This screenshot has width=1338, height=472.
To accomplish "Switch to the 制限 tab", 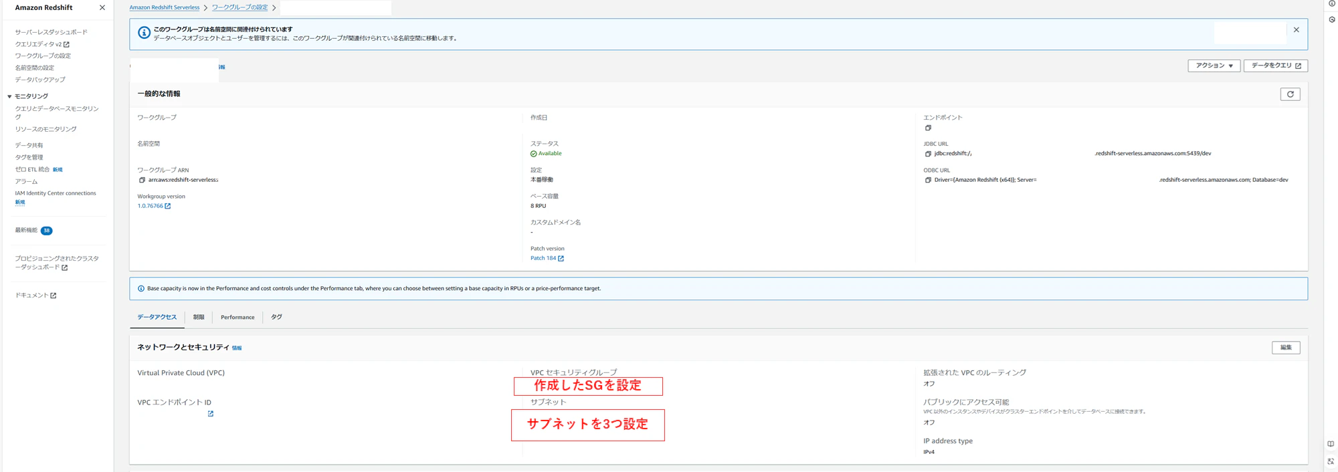I will tap(199, 317).
